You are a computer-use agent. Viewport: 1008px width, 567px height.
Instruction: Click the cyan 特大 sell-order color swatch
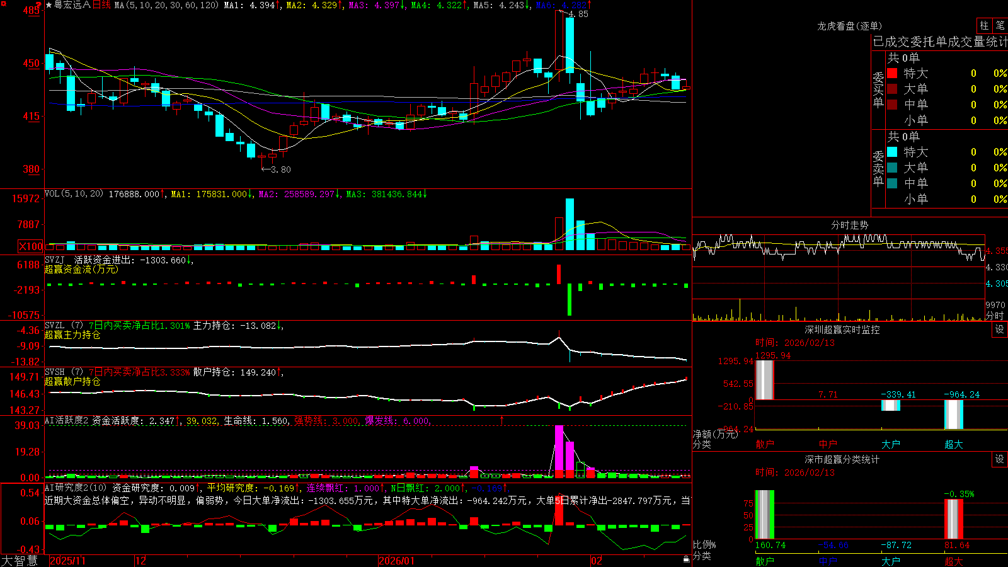[892, 152]
